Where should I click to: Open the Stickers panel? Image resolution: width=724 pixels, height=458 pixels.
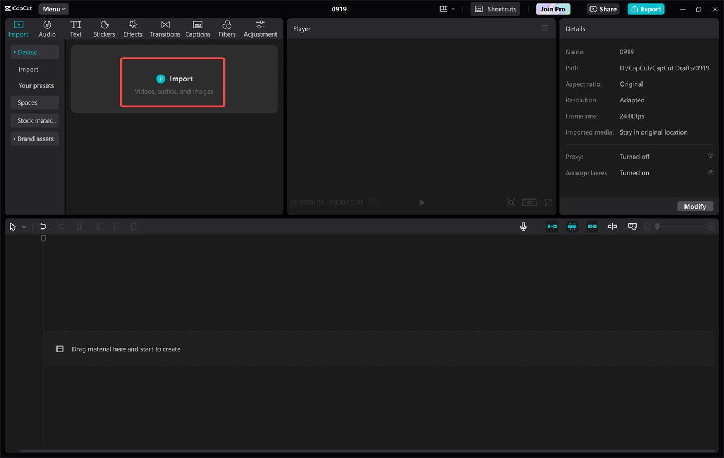[104, 28]
